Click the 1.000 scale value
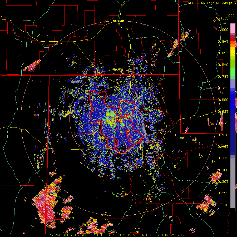237x237 pixels. click(223, 29)
